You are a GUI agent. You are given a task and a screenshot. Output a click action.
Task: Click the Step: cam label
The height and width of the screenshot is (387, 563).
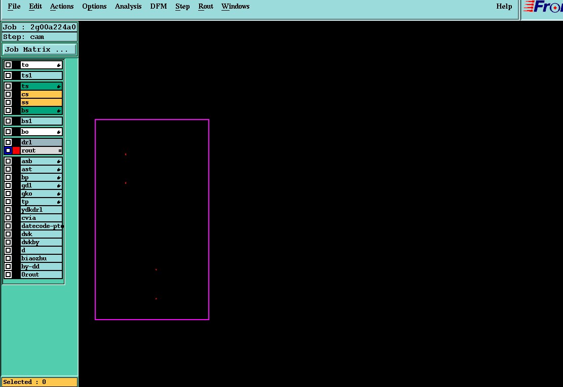coord(40,37)
